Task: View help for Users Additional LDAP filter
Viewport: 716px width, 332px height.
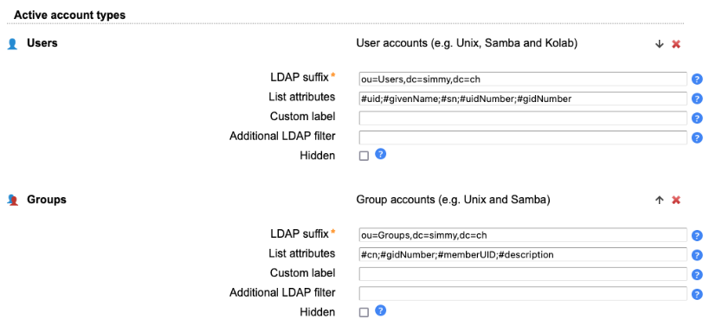Action: pyautogui.click(x=697, y=137)
